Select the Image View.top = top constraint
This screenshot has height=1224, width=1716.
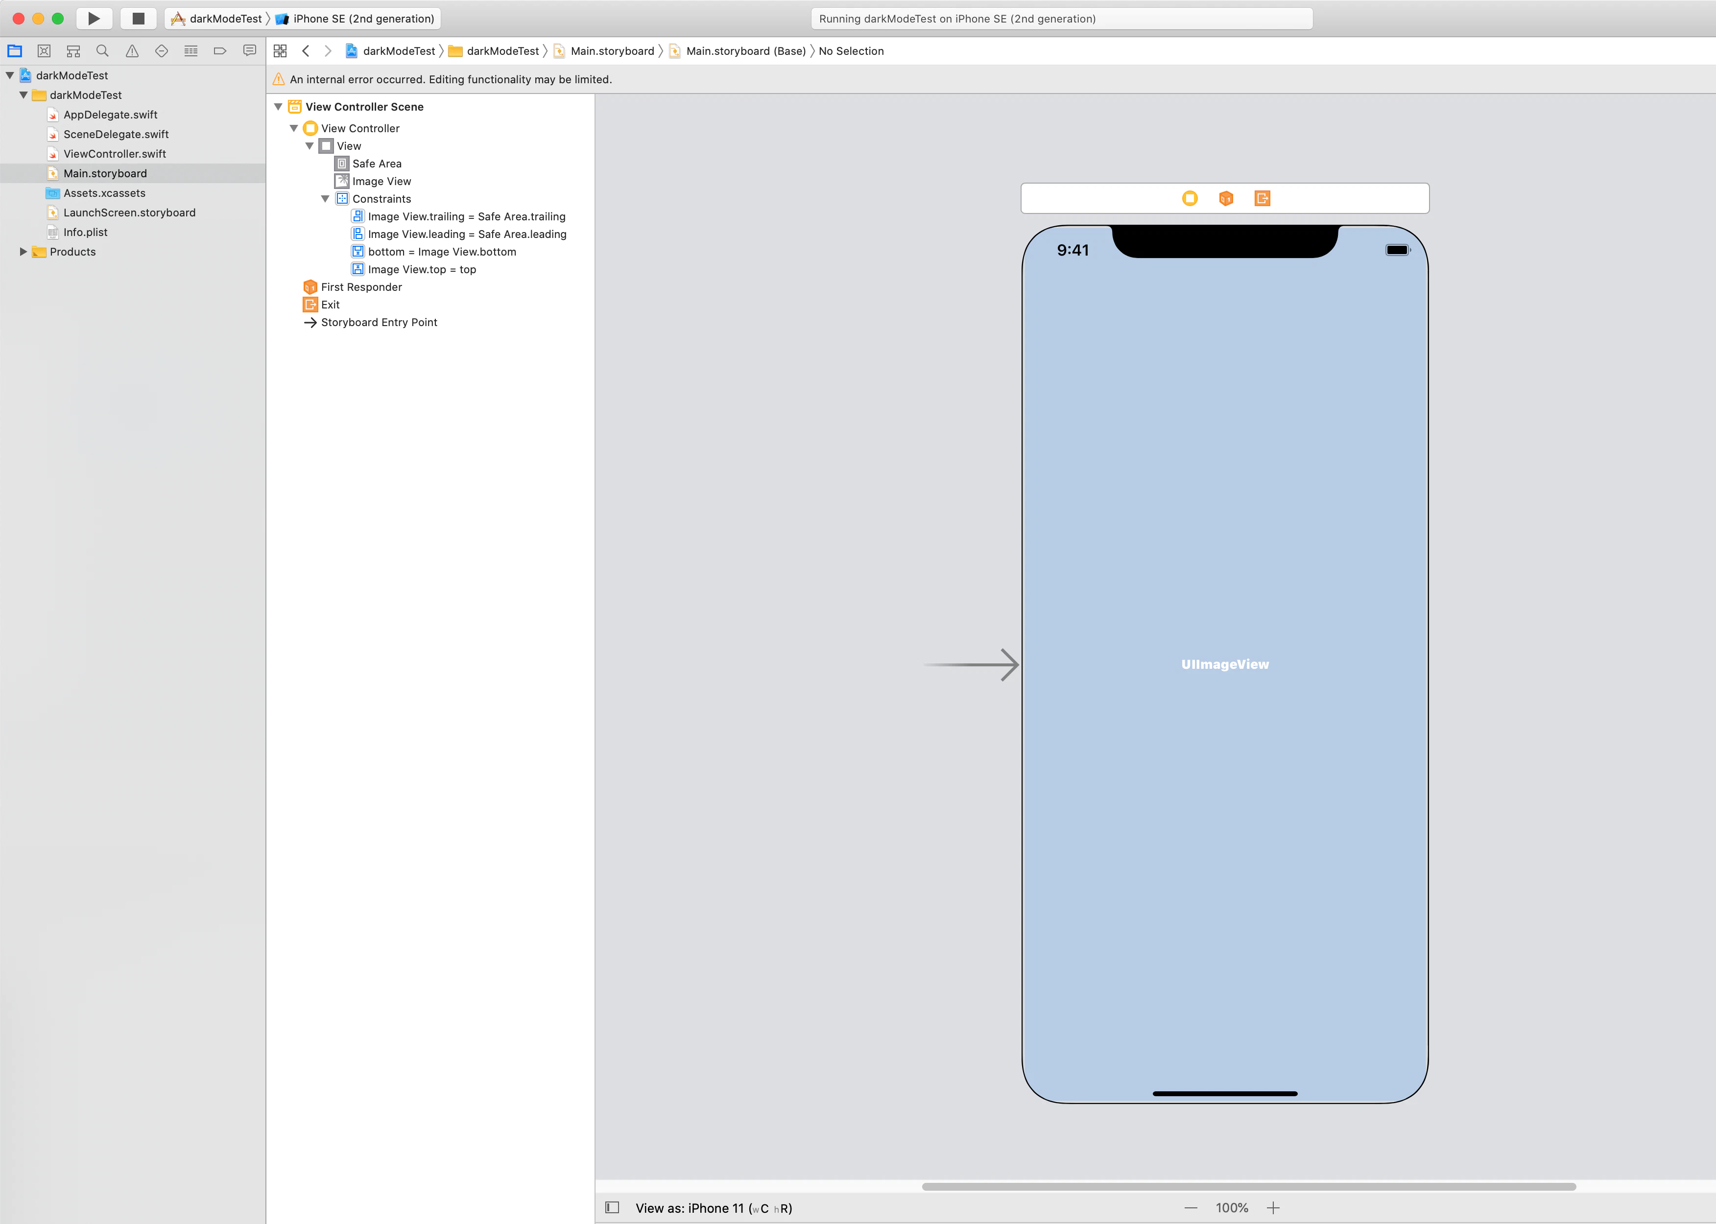coord(414,270)
